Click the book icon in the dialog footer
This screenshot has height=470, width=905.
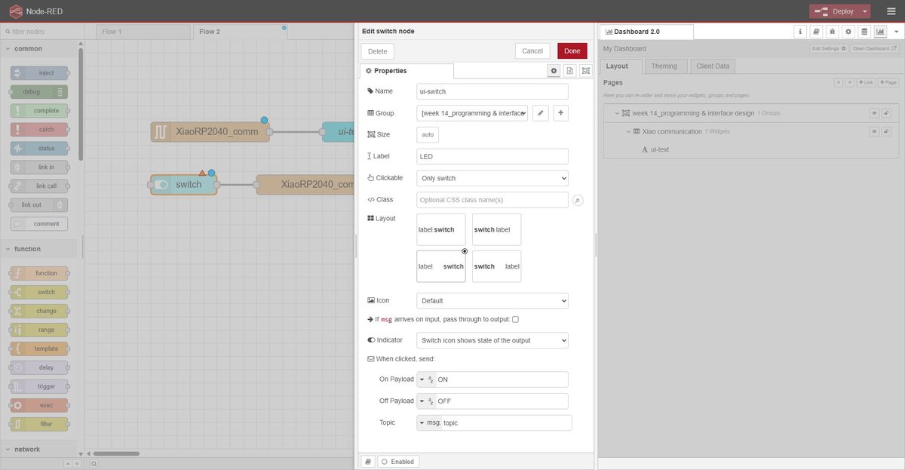(x=368, y=461)
